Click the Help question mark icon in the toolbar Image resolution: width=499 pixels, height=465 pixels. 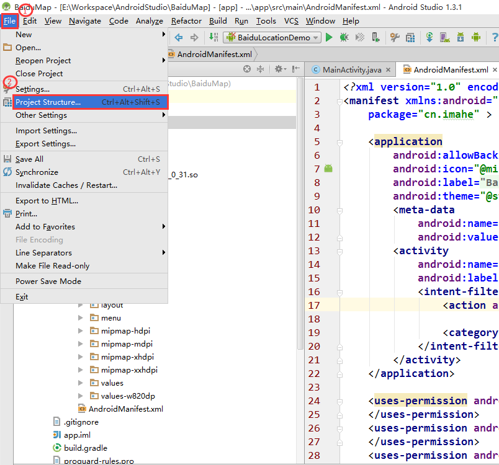(x=495, y=37)
